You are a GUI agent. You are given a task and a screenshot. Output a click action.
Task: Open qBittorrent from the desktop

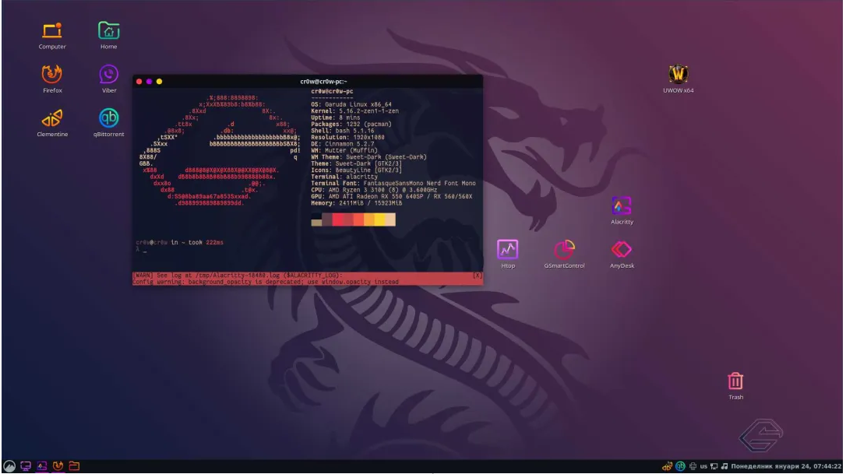[108, 119]
